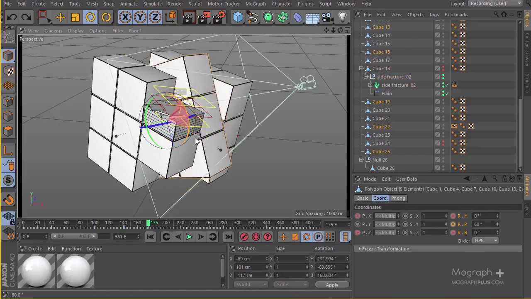Viewport: 531px width, 299px height.
Task: Switch to the Basic tab
Action: coord(363,198)
